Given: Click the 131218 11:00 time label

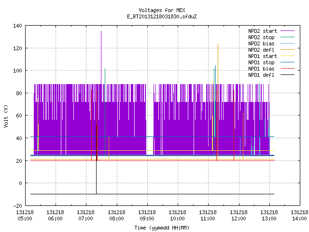Looking at the screenshot, I should coord(208,216).
